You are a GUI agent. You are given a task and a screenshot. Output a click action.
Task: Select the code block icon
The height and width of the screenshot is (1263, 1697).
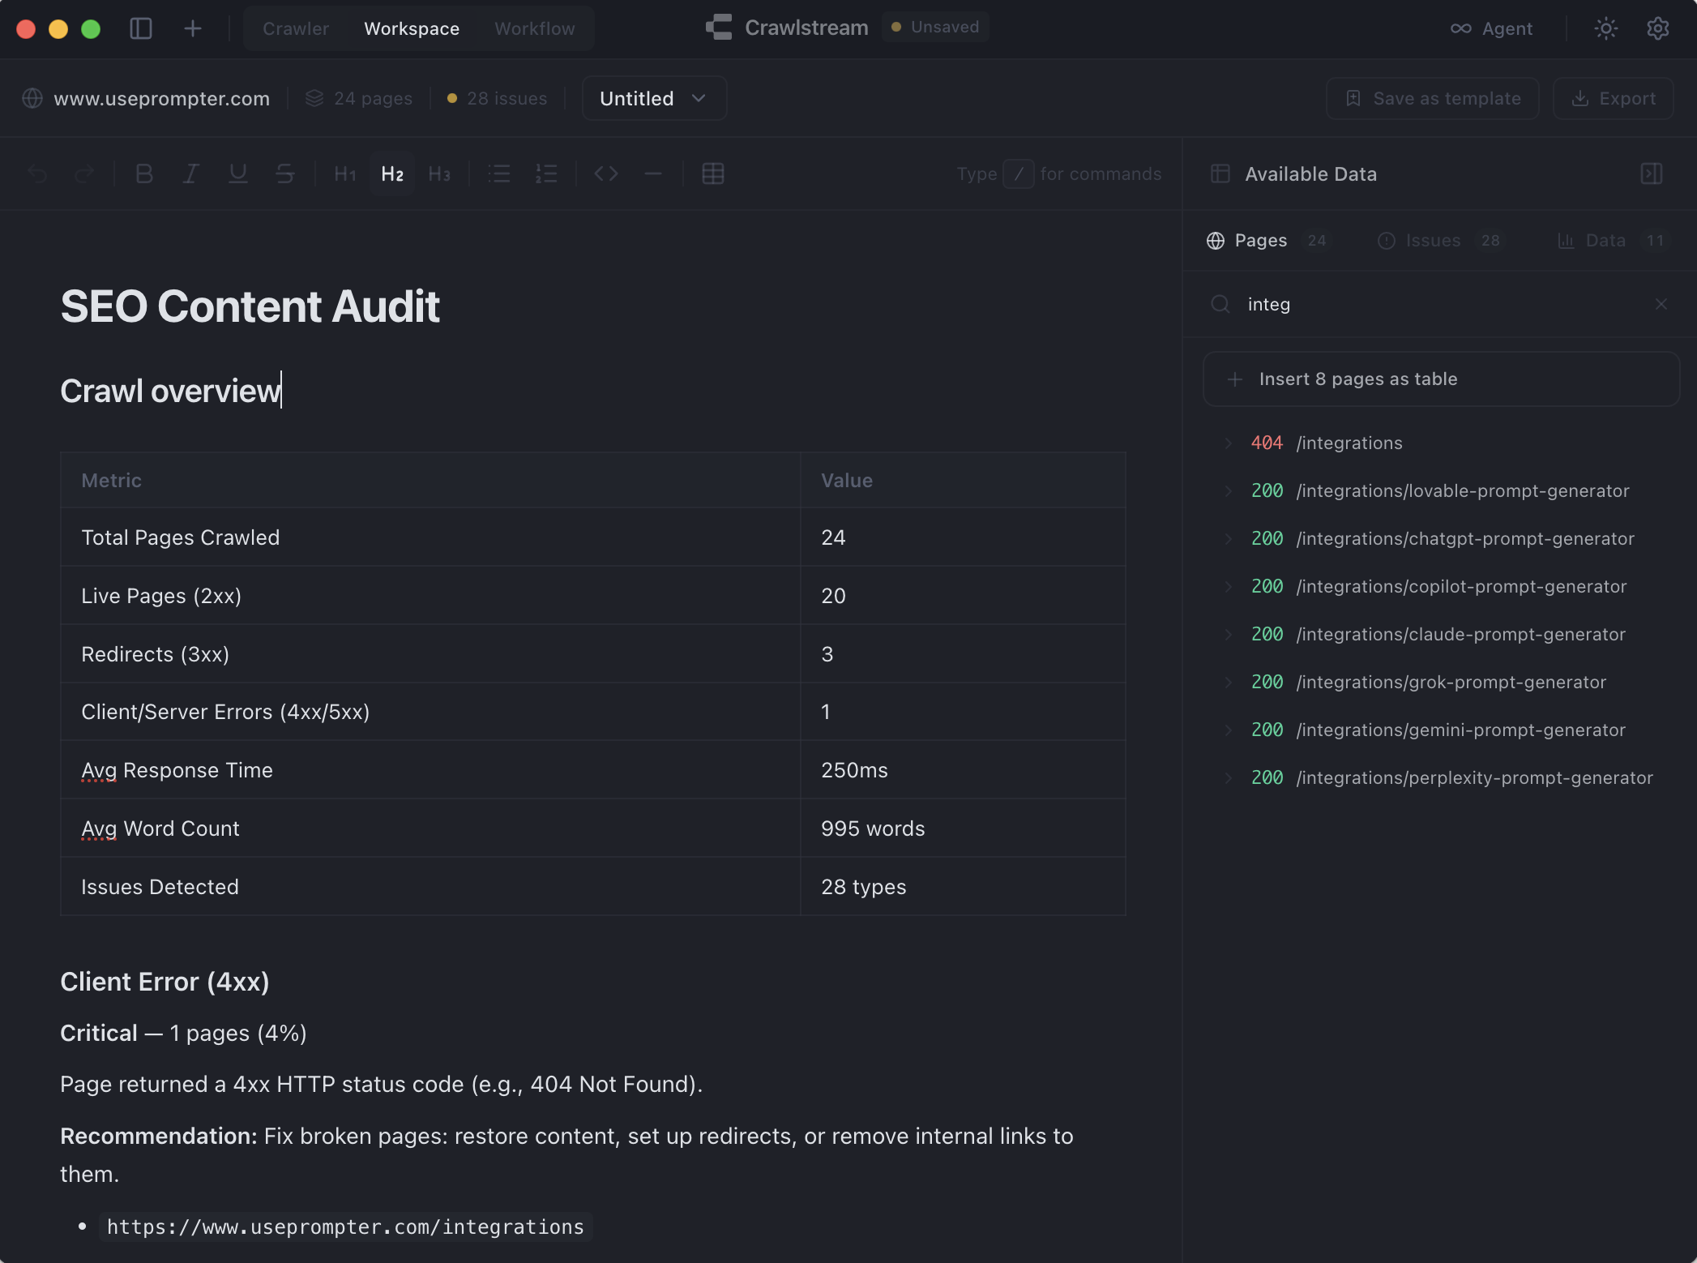point(605,173)
